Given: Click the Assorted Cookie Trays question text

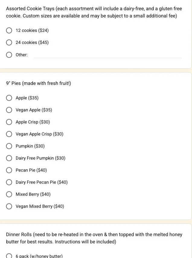Looking at the screenshot, I should pyautogui.click(x=94, y=12).
